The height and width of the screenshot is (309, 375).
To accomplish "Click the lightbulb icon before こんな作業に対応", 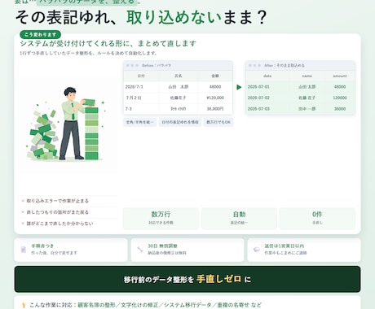I will 24,305.
